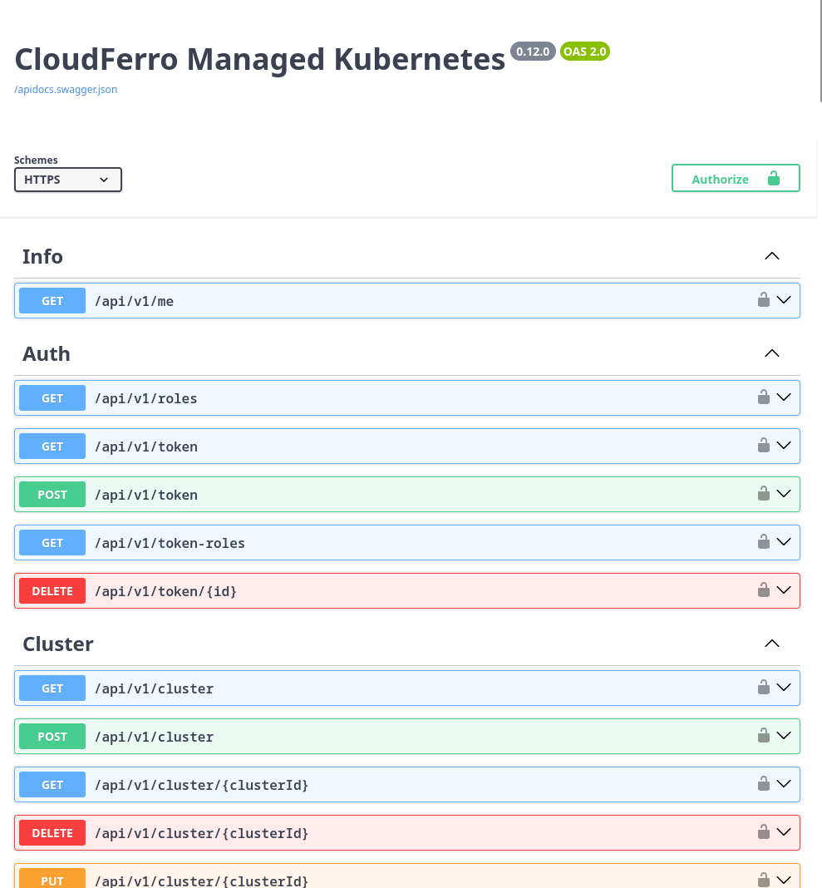
Task: Open the /apidocs.swagger.json link
Action: 66,90
